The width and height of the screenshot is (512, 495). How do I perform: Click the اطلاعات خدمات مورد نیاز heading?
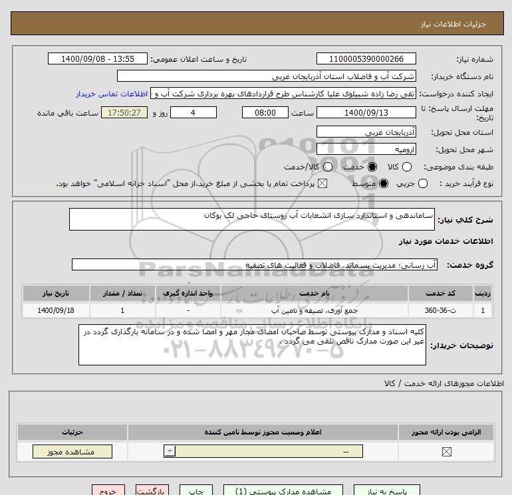pyautogui.click(x=446, y=241)
